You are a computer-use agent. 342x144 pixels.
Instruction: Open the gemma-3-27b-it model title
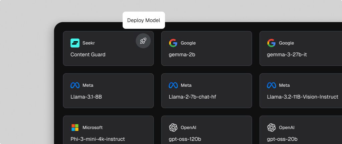point(287,55)
